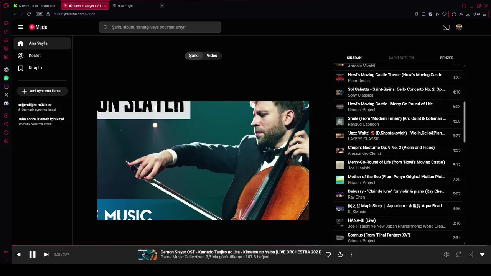This screenshot has height=276, width=491.
Task: Play MapleStory Aquarium by SLSMusic
Action: point(398,209)
